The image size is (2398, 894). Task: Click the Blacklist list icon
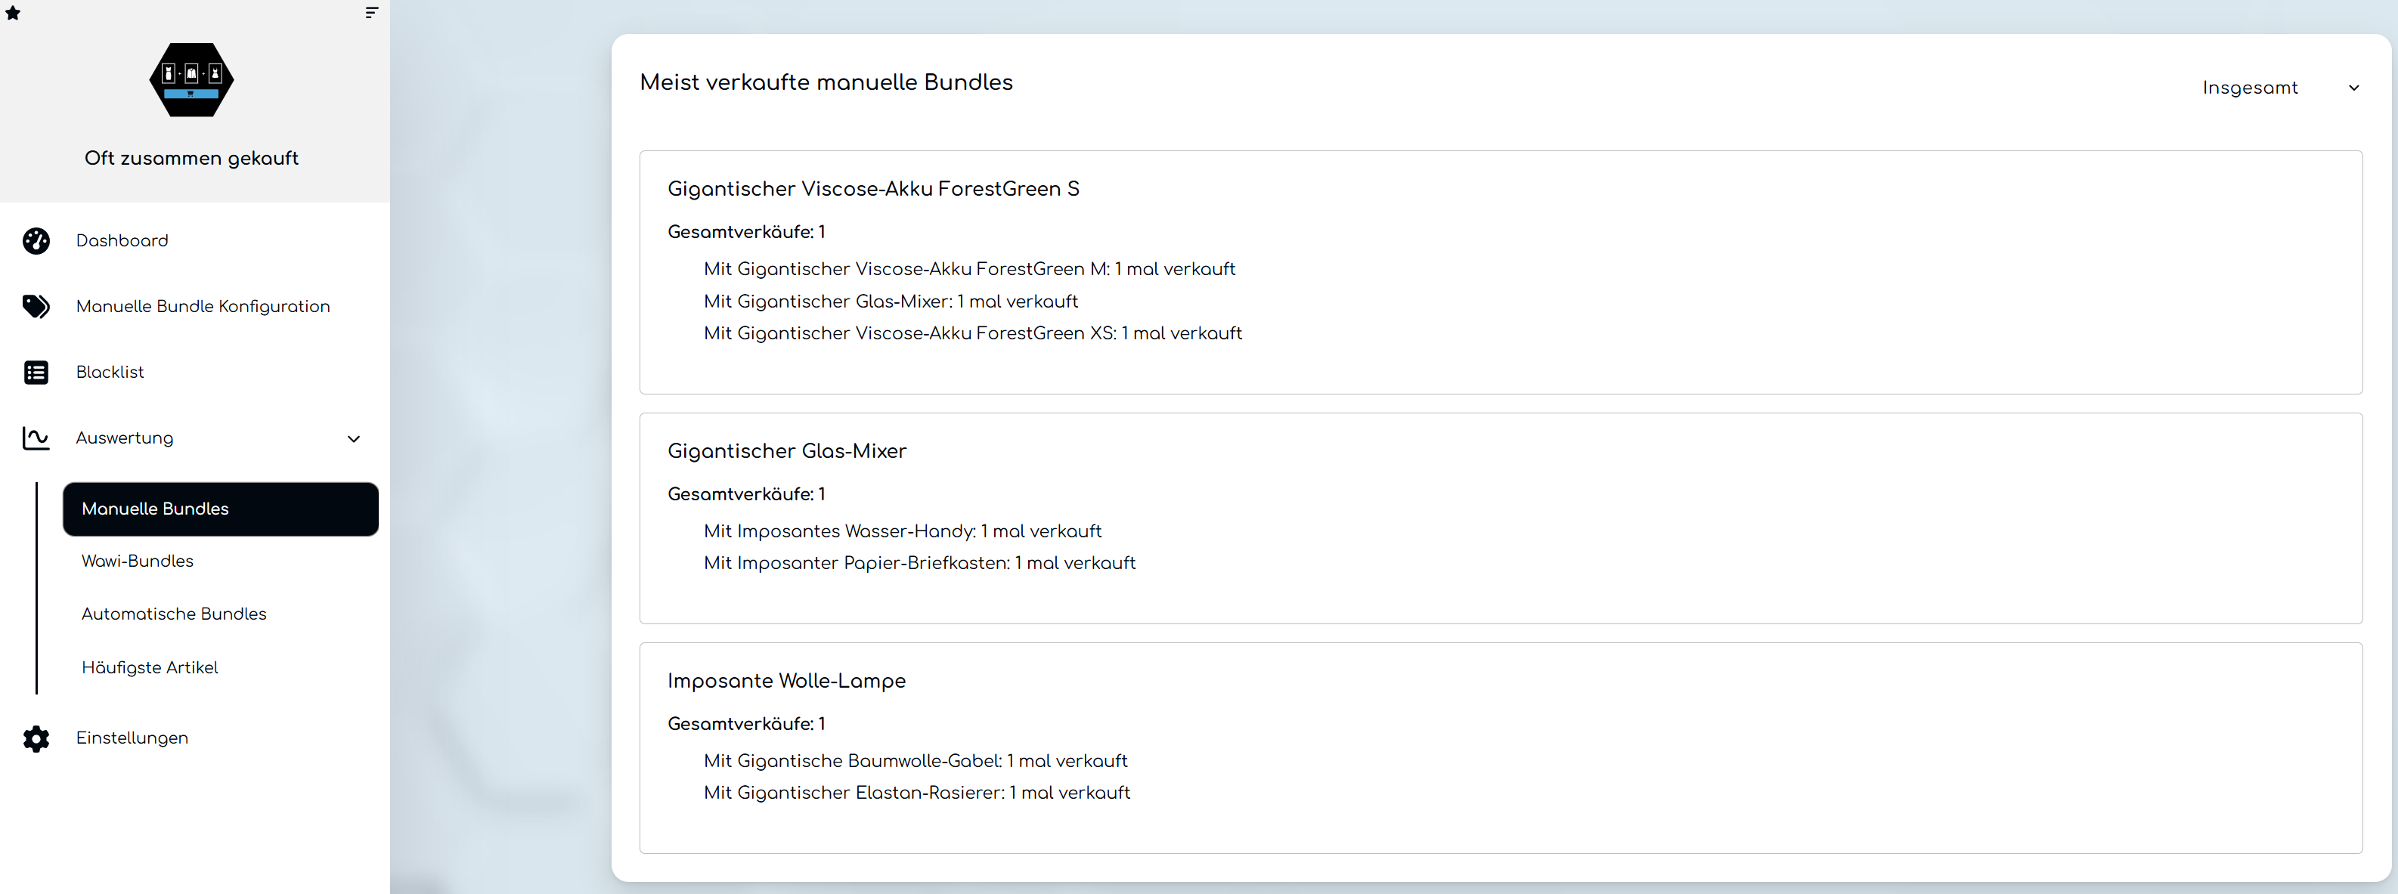click(x=36, y=372)
